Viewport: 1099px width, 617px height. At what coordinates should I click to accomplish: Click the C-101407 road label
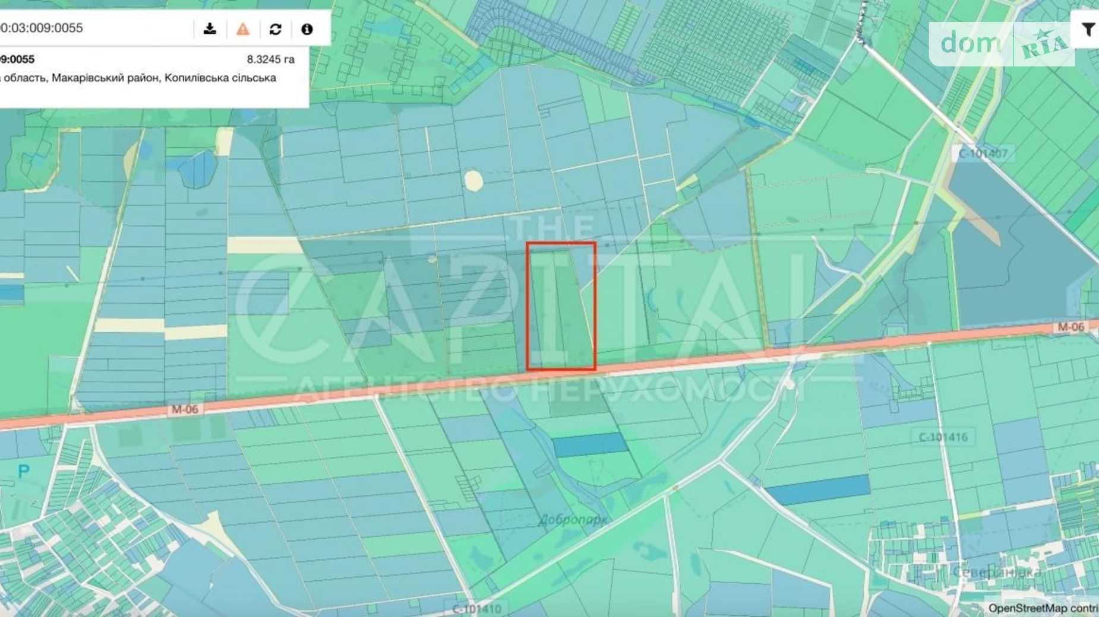coord(983,154)
